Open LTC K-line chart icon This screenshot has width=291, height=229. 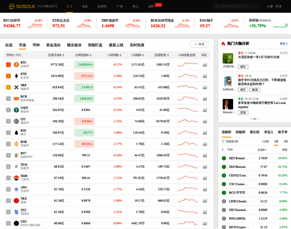tap(205, 121)
